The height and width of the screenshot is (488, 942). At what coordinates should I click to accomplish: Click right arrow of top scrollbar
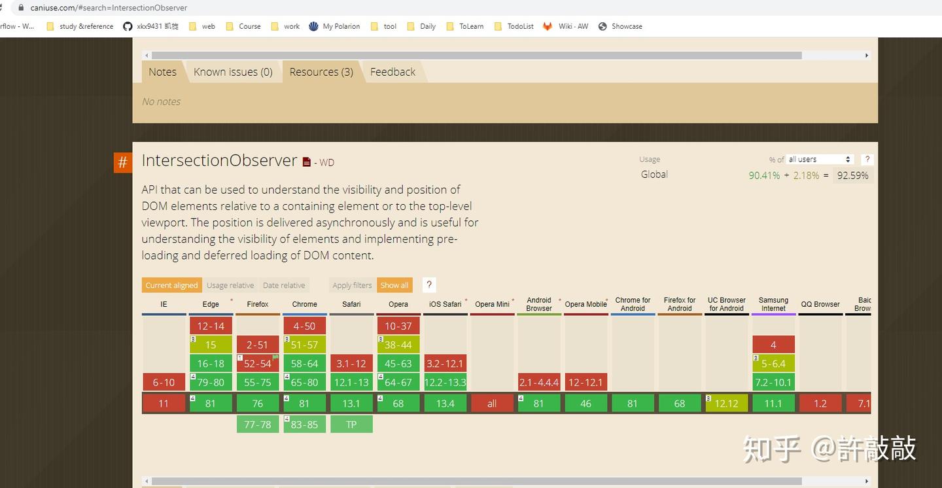pyautogui.click(x=867, y=56)
